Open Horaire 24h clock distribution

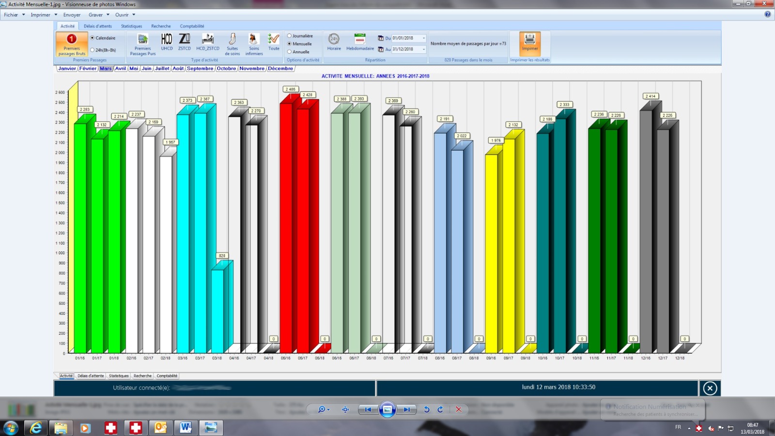click(334, 42)
